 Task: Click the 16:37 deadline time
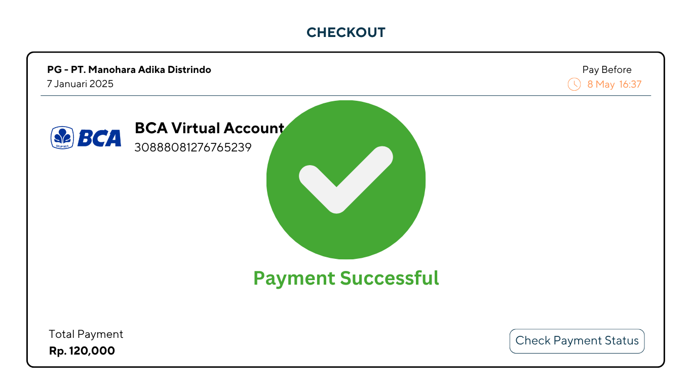click(630, 84)
